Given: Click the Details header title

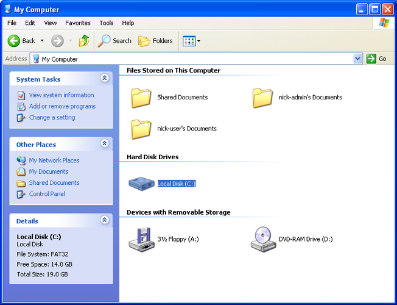Looking at the screenshot, I should tap(27, 221).
